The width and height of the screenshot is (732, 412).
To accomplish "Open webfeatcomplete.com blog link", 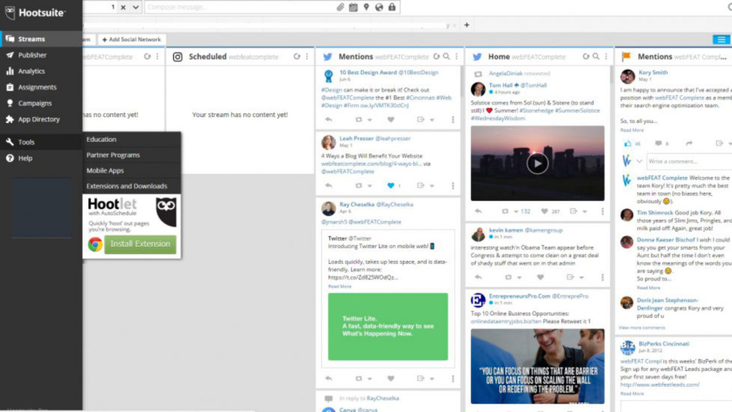I will coord(372,164).
